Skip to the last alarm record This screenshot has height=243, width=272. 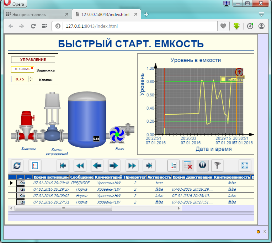tap(149, 165)
